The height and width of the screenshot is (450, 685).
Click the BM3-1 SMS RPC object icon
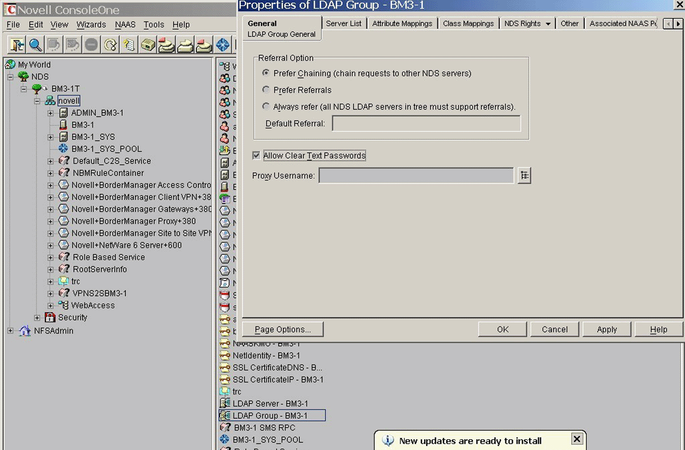225,427
